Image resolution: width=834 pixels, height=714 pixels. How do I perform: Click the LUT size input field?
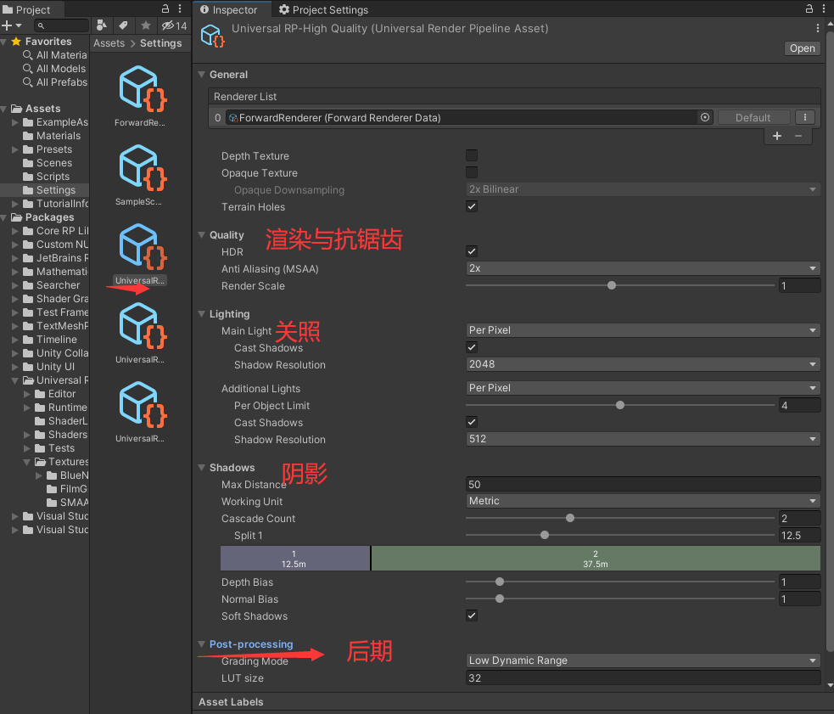tap(642, 677)
